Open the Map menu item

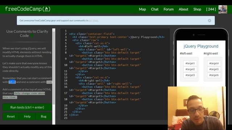(142, 9)
